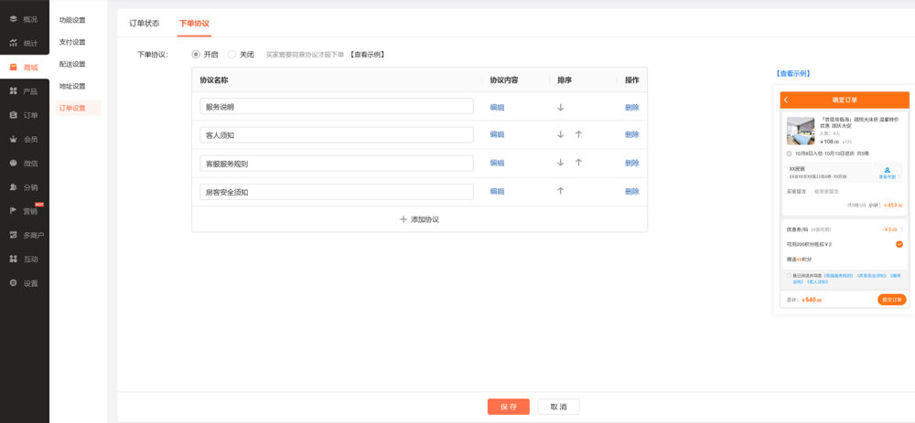915x423 pixels.
Task: Select 开启 radio for 下单协议
Action: 196,55
